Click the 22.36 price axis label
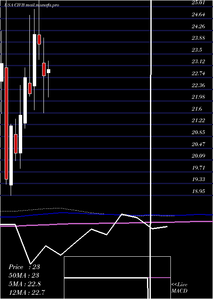Image resolution: width=213 pixels, height=299 pixels. pos(199,85)
